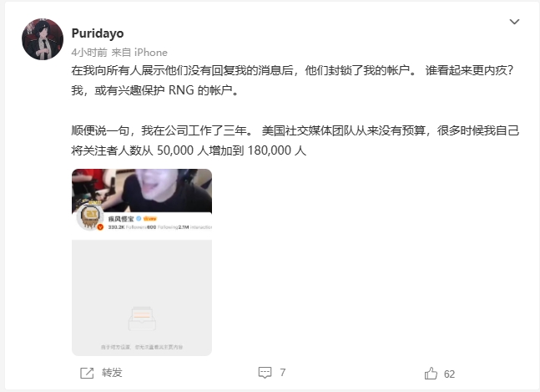Viewport: 540px width, 392px height.
Task: Click the iPhone source label
Action: pos(150,53)
